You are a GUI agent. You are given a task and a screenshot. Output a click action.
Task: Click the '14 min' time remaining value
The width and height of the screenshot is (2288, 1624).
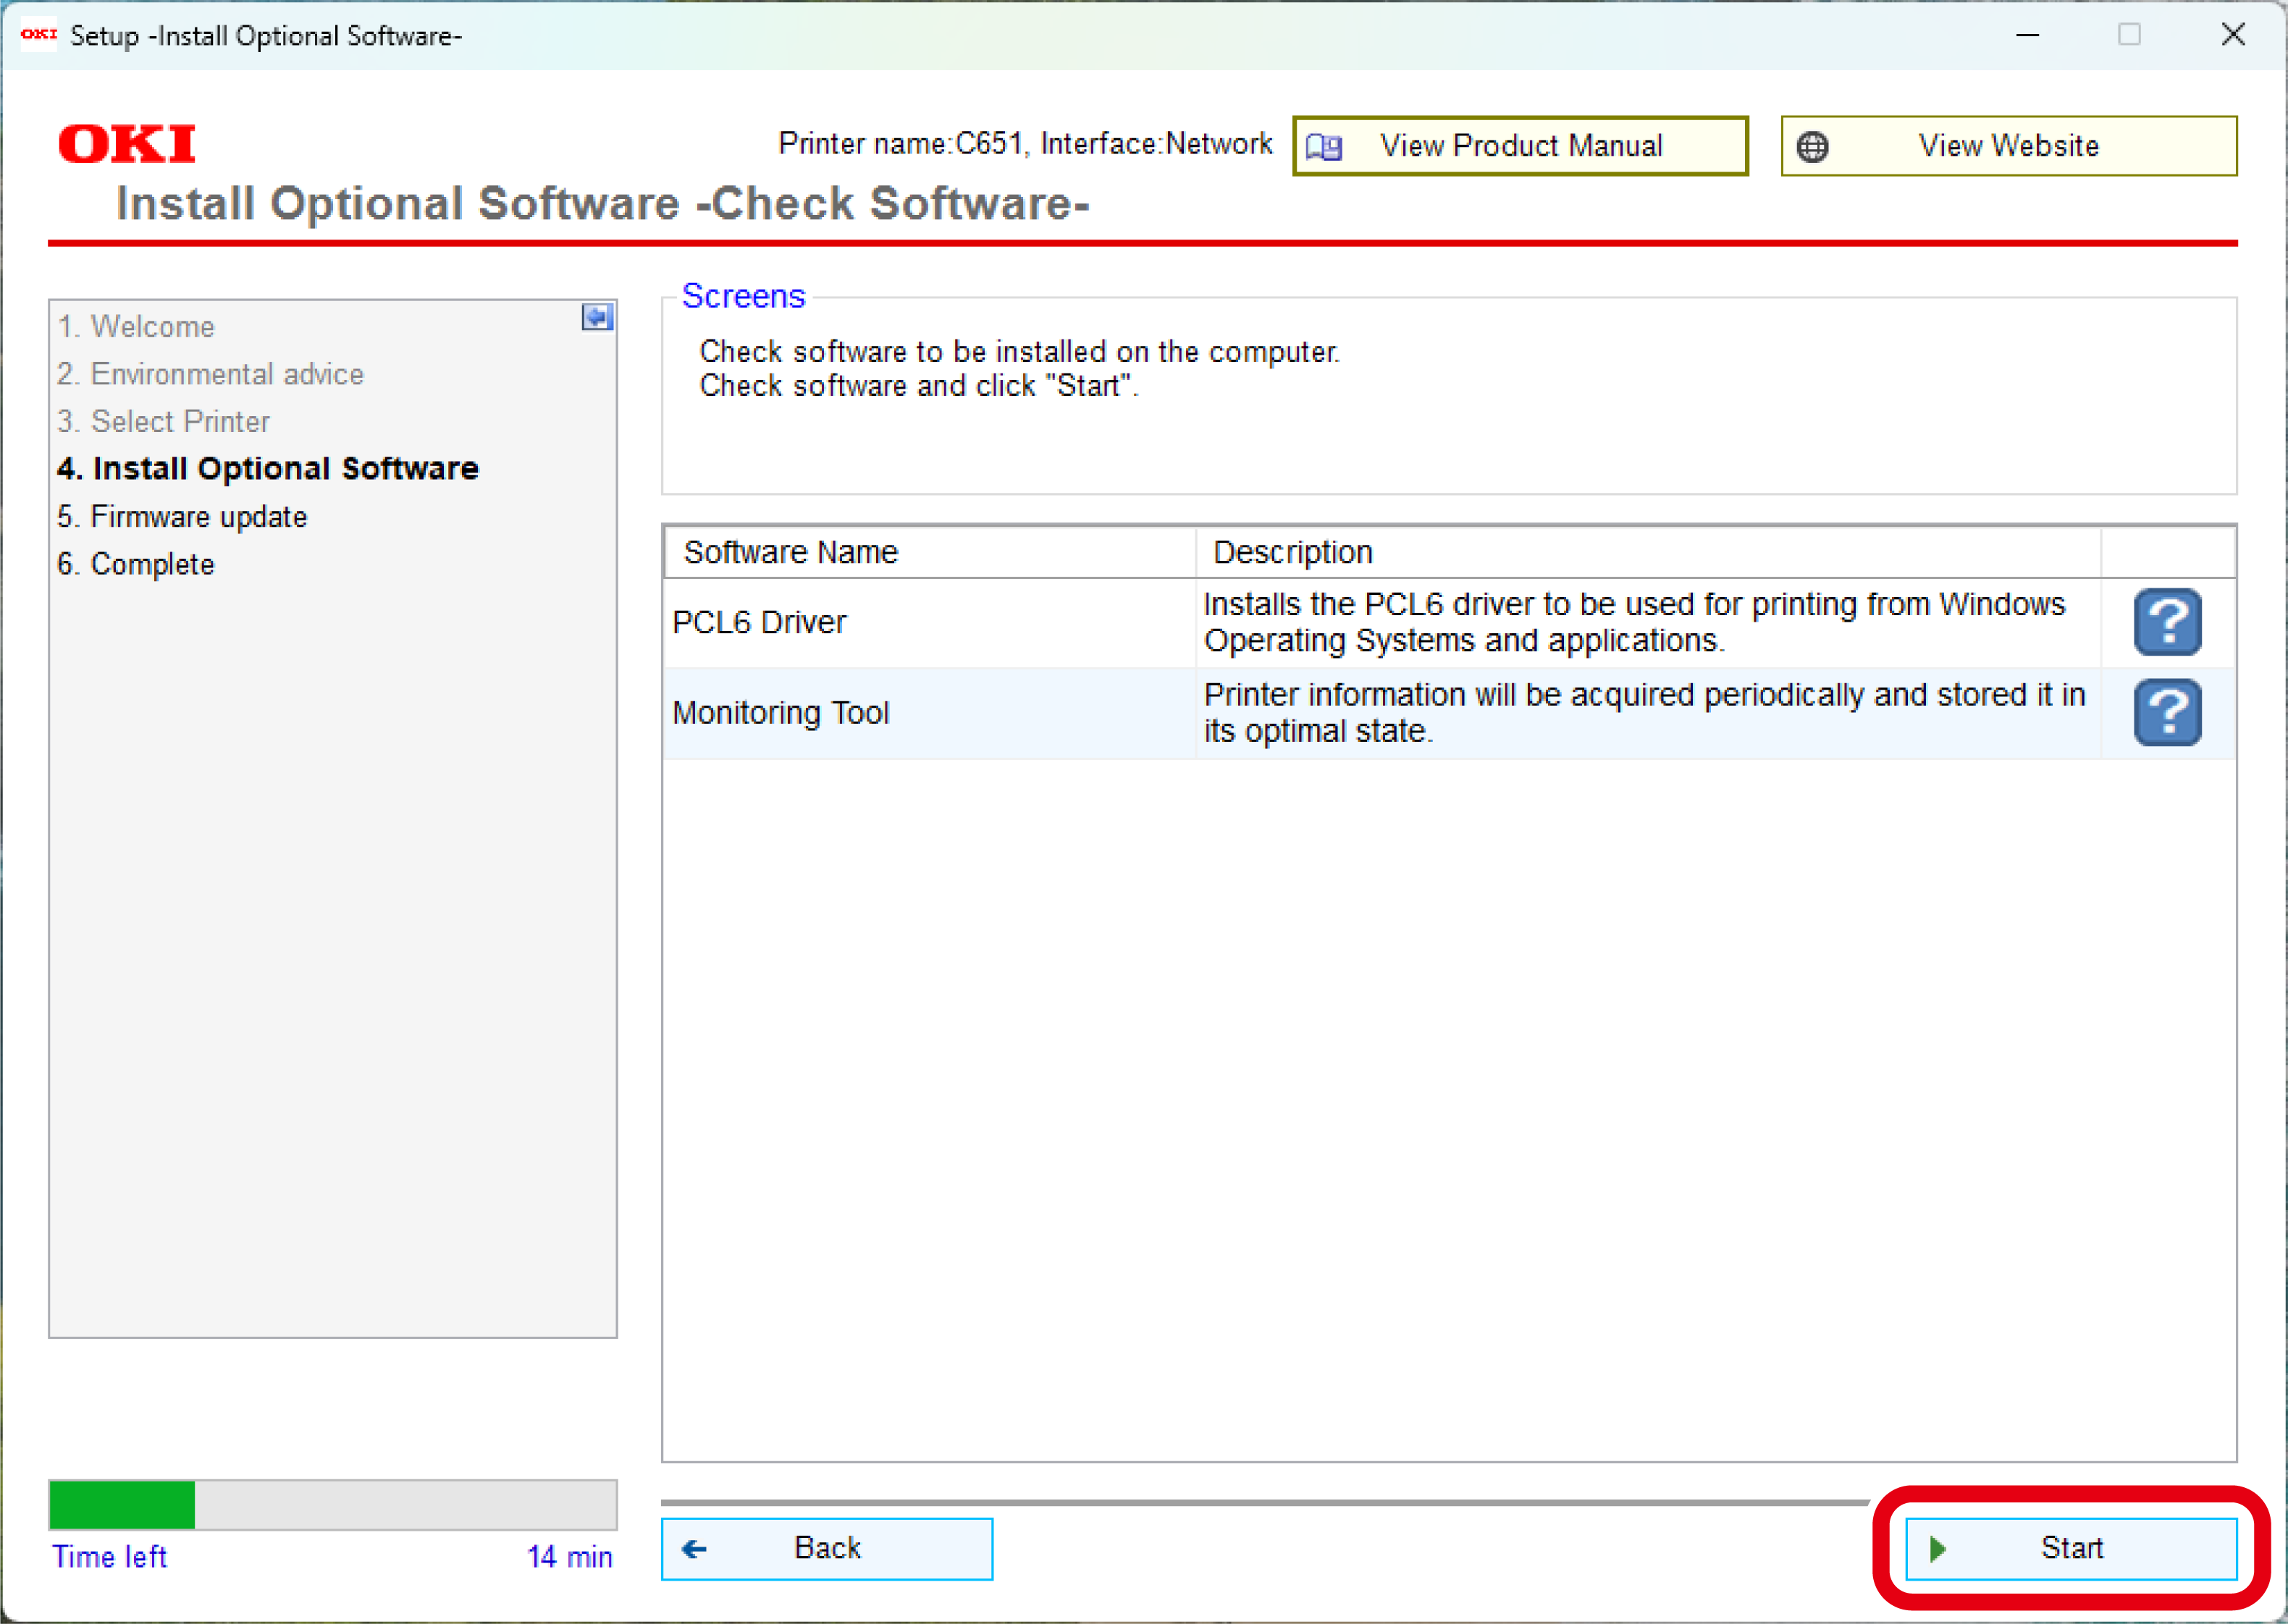point(569,1557)
